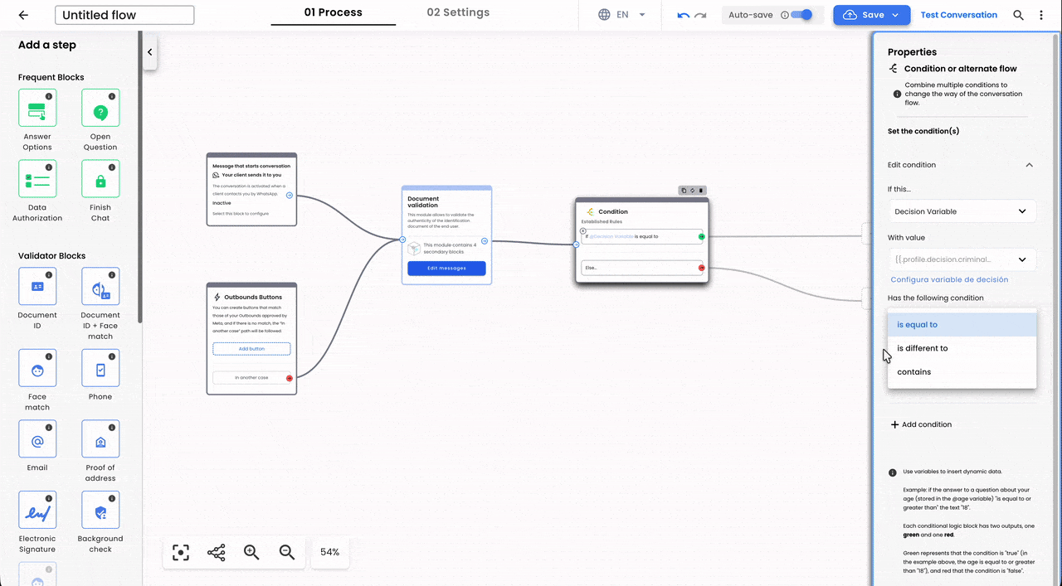The width and height of the screenshot is (1062, 586).
Task: Click the Background check block icon
Action: tap(100, 511)
